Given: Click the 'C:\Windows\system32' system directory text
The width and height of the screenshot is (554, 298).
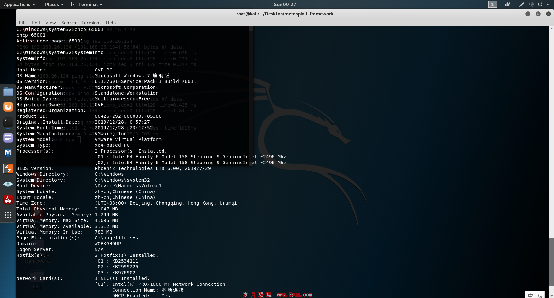Looking at the screenshot, I should pos(122,180).
